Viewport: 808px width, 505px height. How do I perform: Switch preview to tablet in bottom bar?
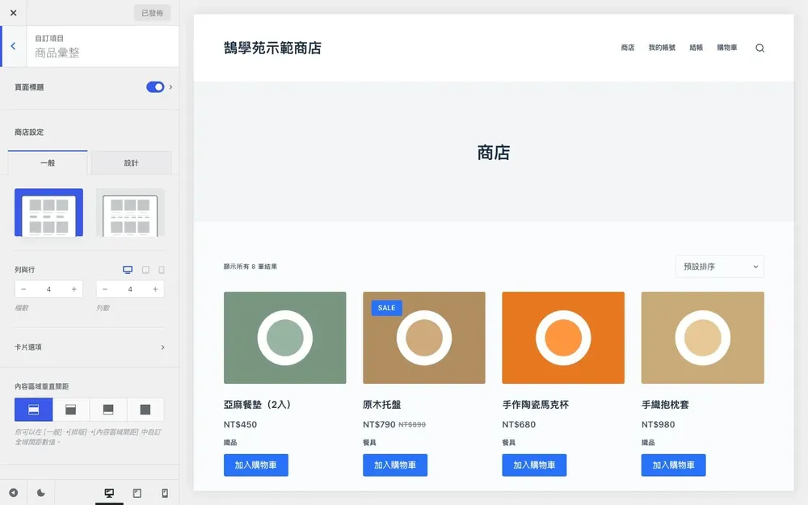[137, 493]
